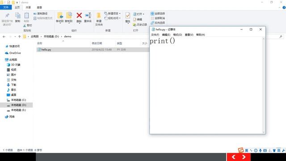Toggle the 英 language mode on the IME bar
The width and height of the screenshot is (286, 161).
pos(246,150)
